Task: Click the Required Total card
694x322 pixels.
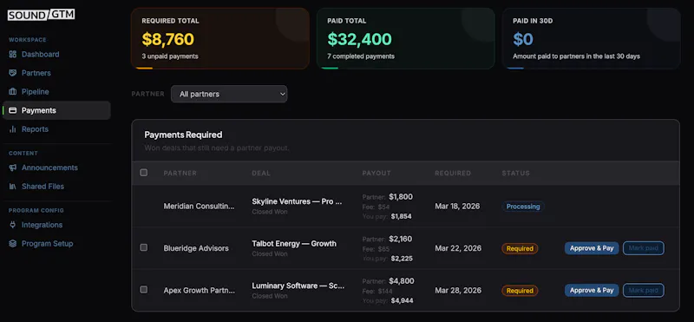Action: 220,38
